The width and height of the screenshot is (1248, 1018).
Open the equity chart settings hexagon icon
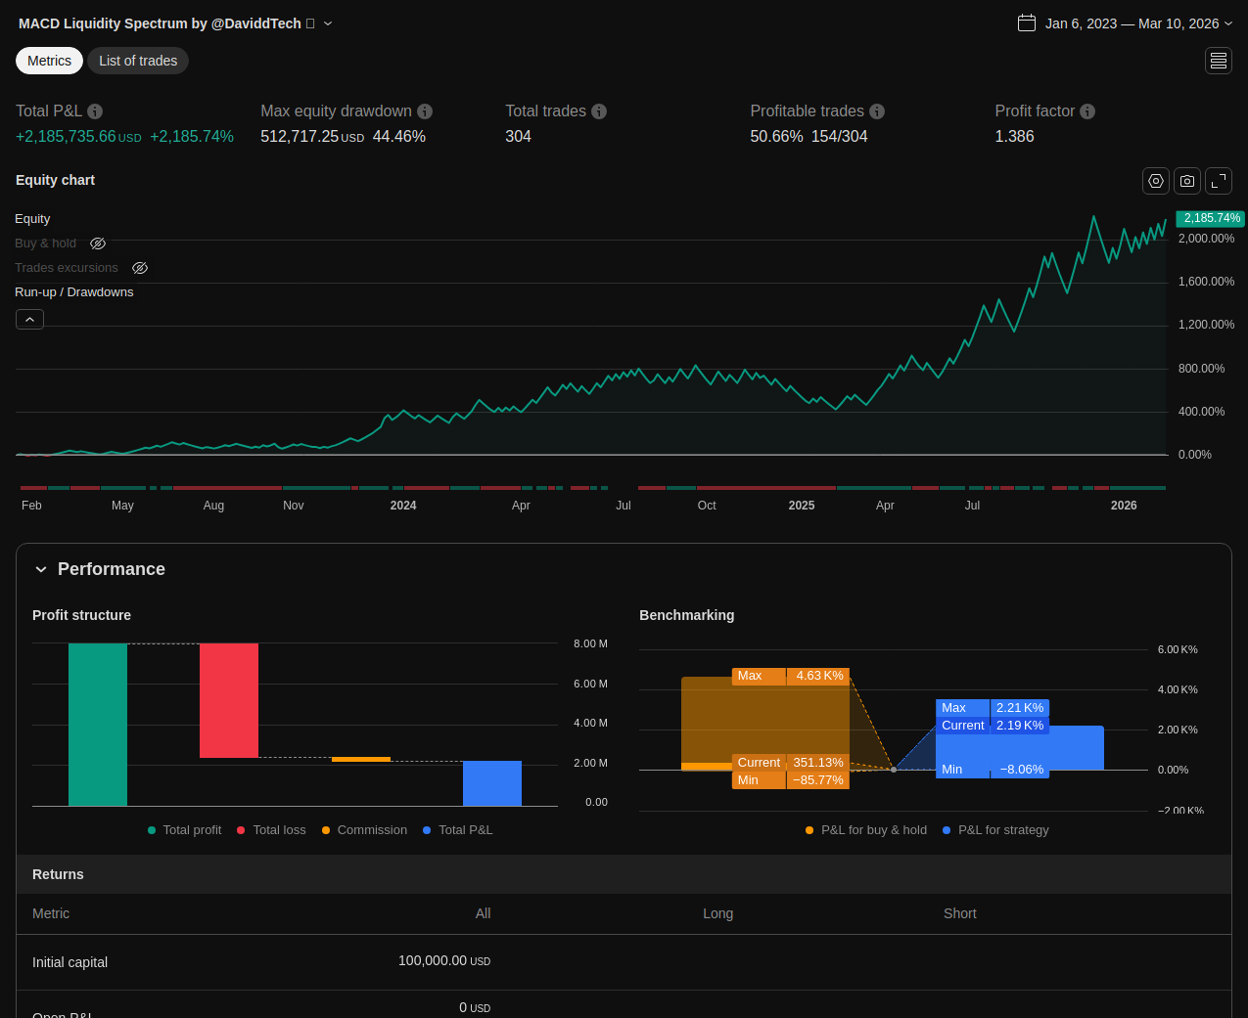pos(1156,181)
